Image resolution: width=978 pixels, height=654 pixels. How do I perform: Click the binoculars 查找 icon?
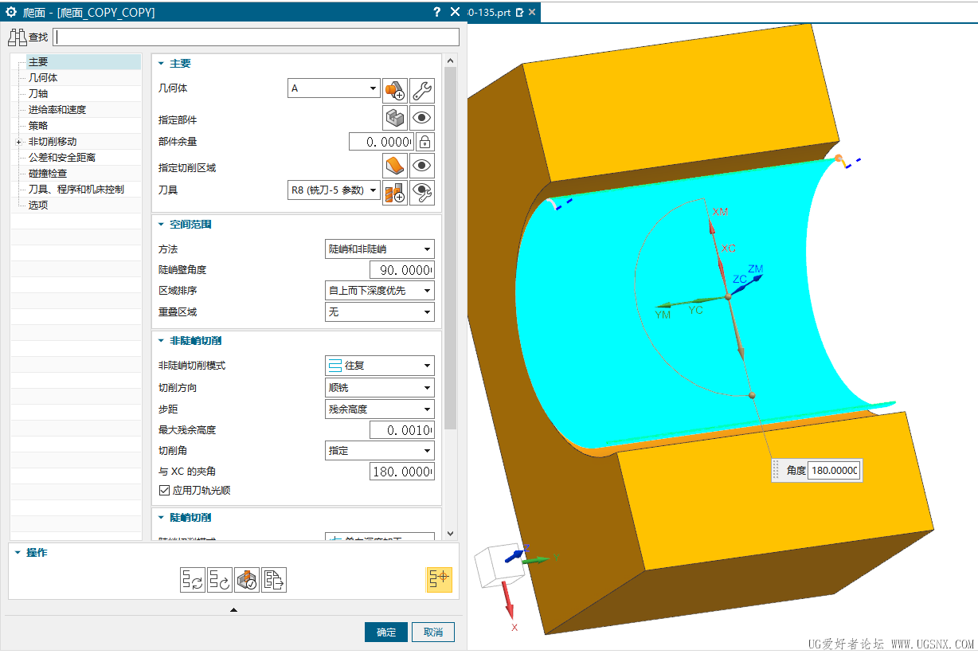coord(18,37)
